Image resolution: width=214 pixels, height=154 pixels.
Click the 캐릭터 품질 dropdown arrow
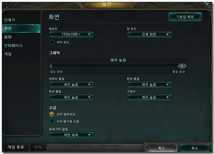pos(89,85)
